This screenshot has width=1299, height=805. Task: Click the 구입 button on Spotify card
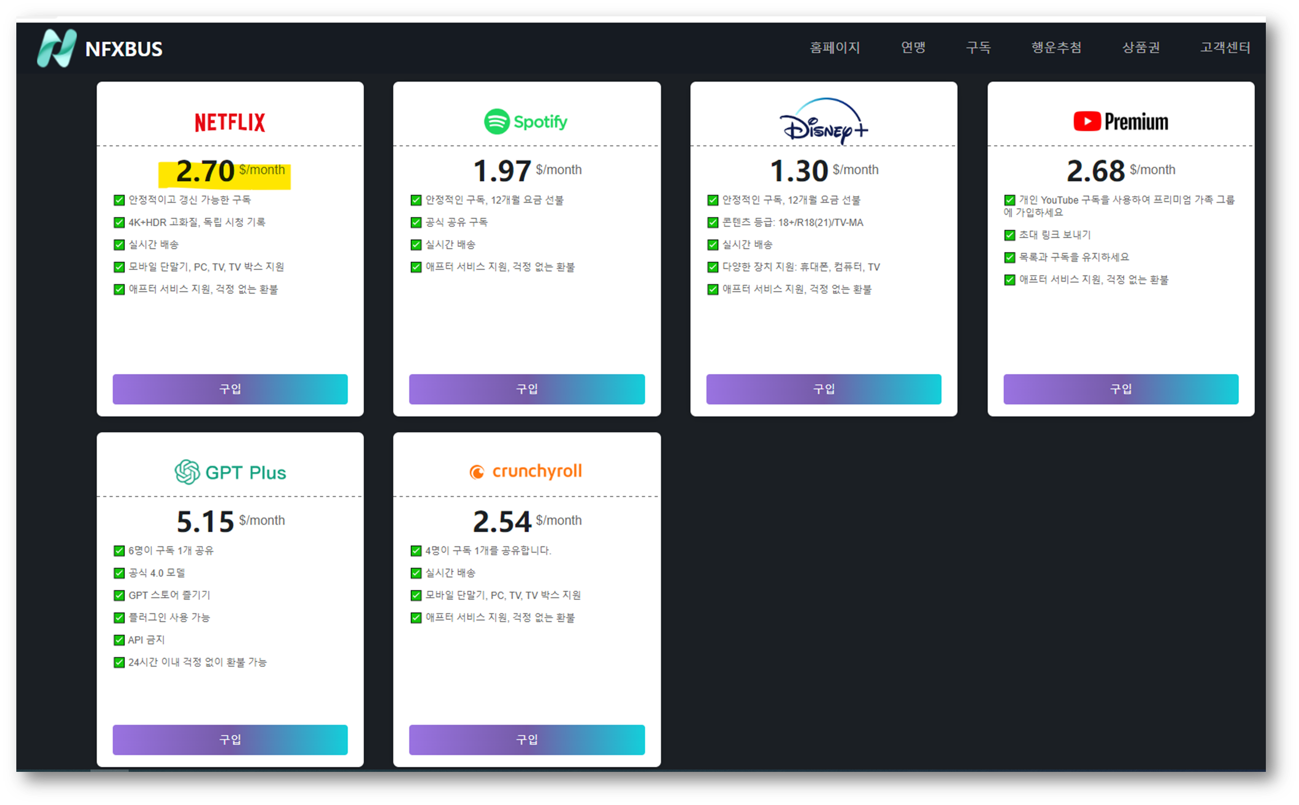point(527,389)
